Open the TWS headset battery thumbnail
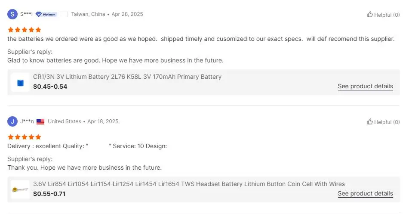Screen dimensions: 412x214 point(20,189)
